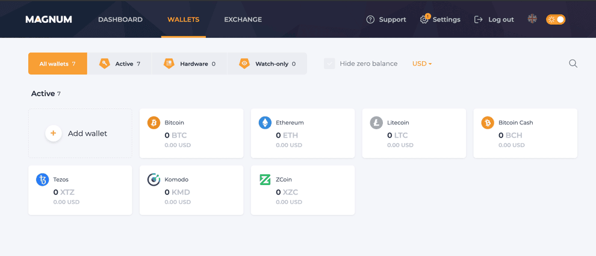Click the ZCoin green icon

[265, 180]
